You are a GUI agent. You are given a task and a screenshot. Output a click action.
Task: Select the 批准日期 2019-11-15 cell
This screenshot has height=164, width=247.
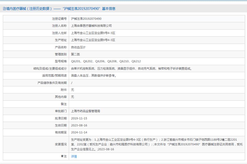(79, 118)
